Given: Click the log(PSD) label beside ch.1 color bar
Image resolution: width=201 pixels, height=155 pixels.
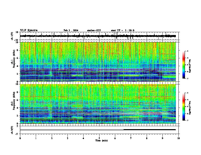Looking at the screenshot, I should 190,66.
